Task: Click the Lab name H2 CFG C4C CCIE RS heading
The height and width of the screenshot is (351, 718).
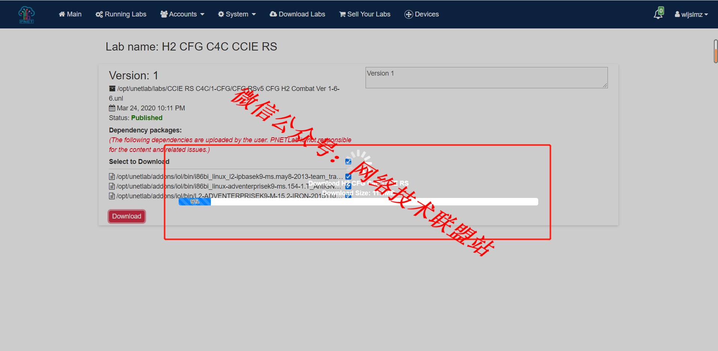Action: [191, 46]
